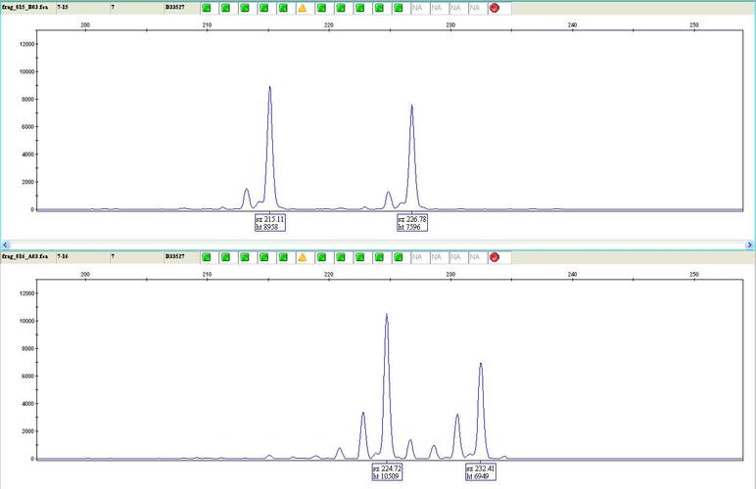Select the peak label sz 224.72 ht 10509
This screenshot has height=489, width=756.
pyautogui.click(x=388, y=472)
